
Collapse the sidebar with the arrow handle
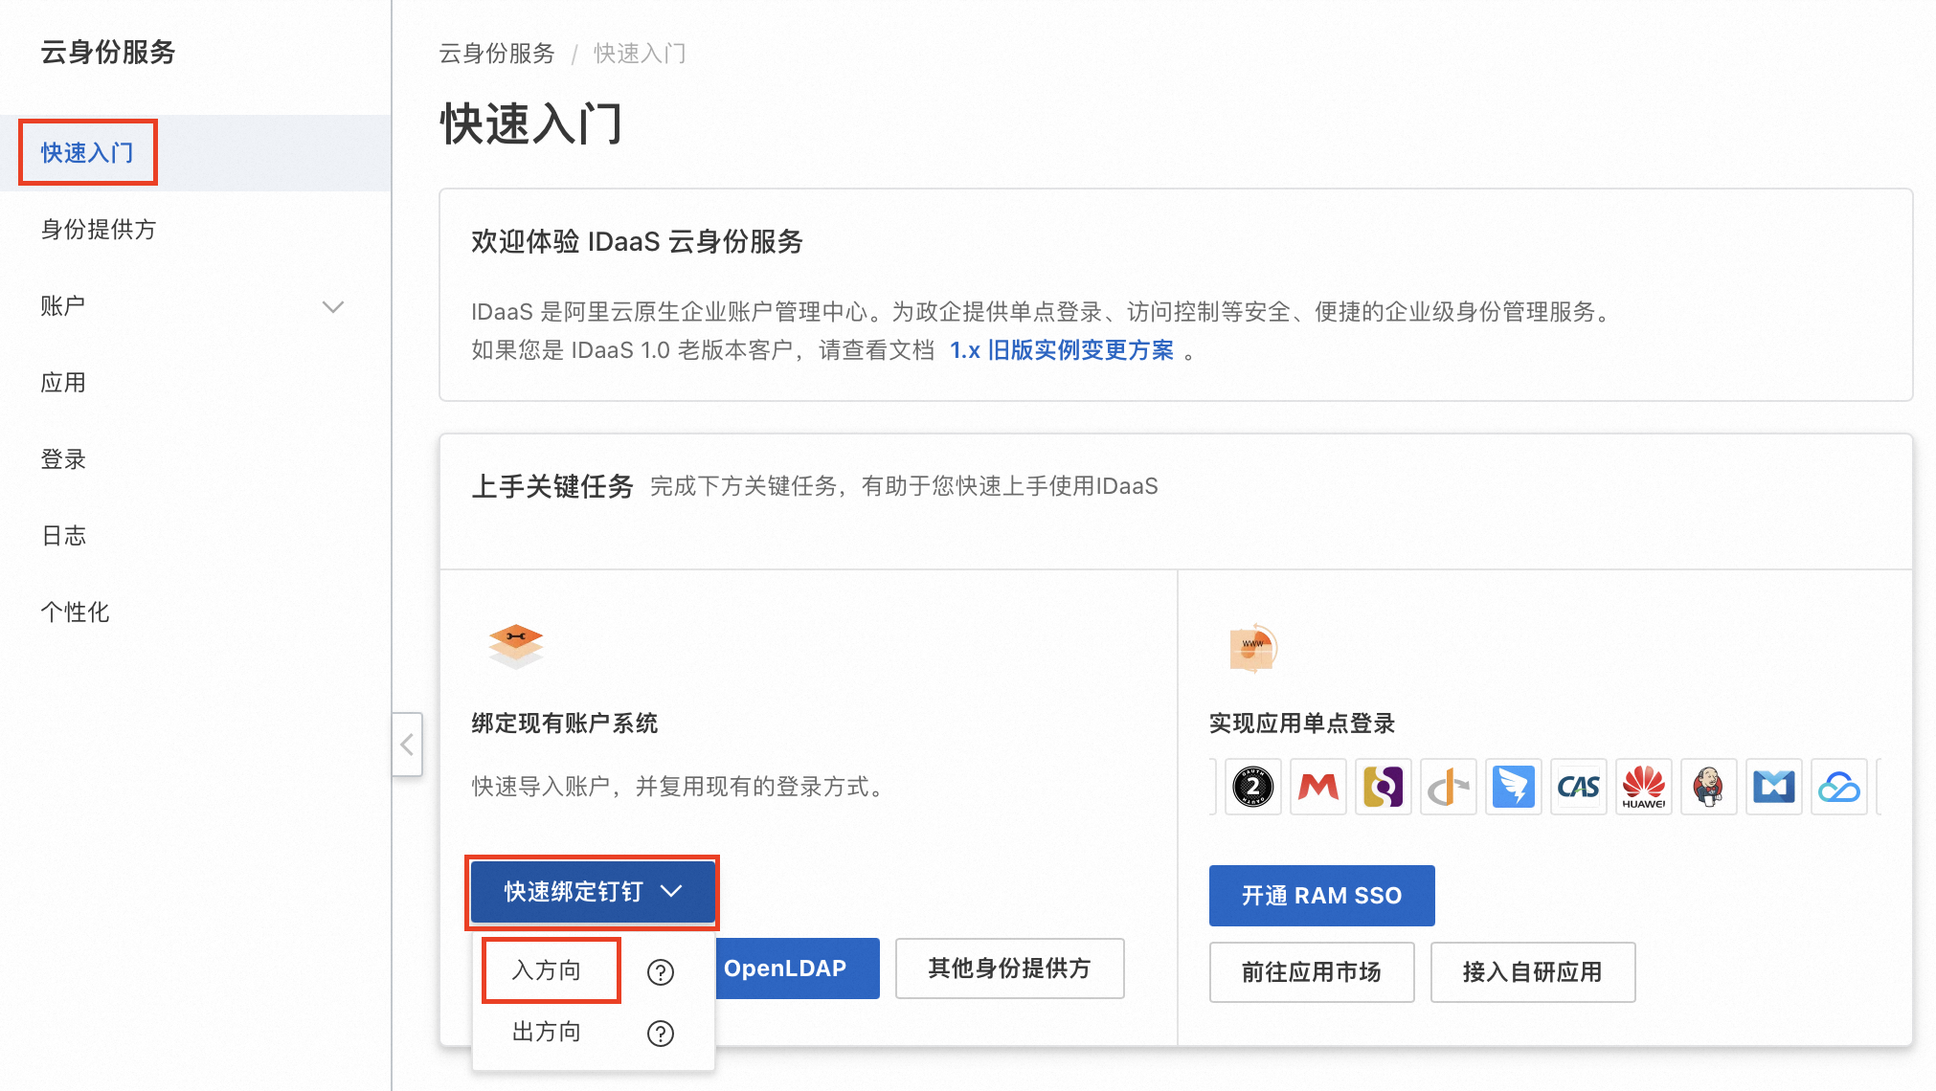point(407,744)
